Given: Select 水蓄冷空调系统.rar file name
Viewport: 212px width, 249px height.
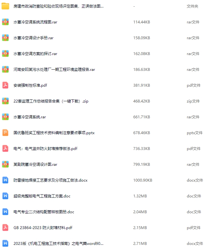Looking at the screenshot, I should coord(30,117).
